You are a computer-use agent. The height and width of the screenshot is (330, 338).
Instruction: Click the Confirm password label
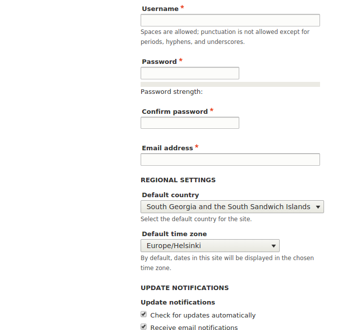[x=175, y=112]
